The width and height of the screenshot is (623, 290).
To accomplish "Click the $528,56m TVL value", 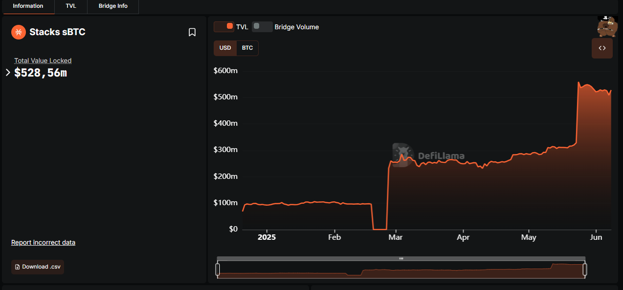I will point(41,73).
